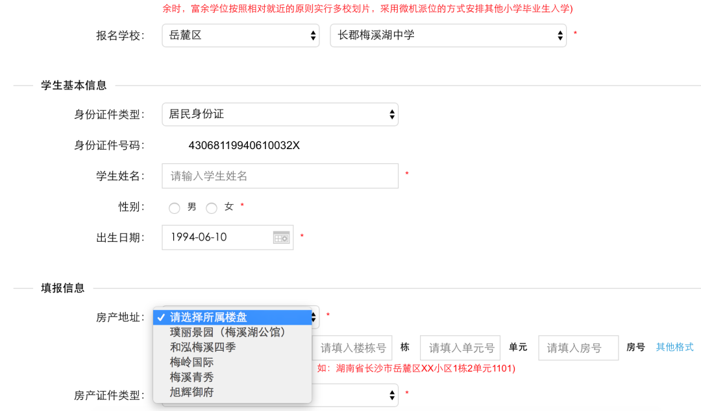Select the 男 radio button
The width and height of the screenshot is (701, 411).
[x=174, y=208]
